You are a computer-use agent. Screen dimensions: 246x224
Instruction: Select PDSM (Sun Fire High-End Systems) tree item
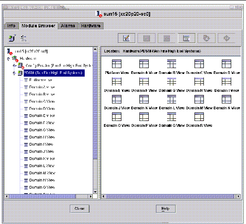[54, 73]
